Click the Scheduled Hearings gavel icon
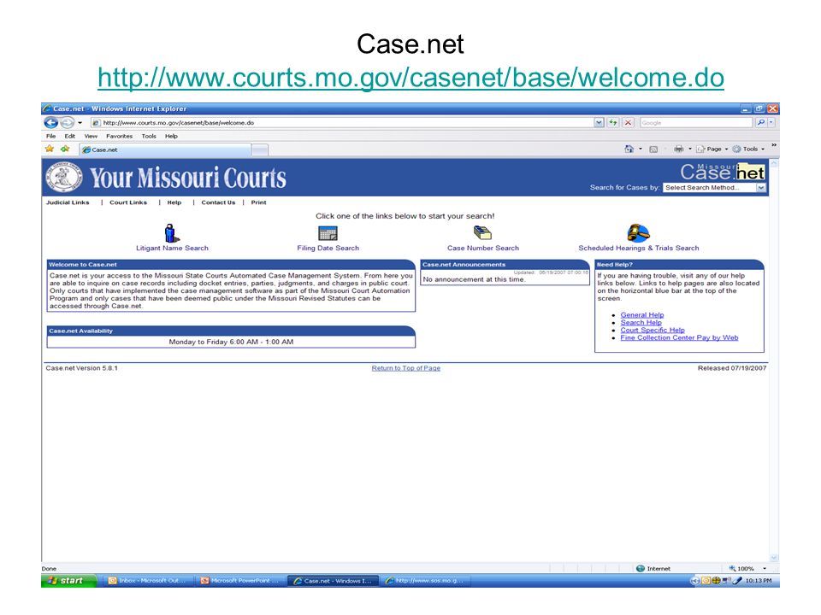This screenshot has height=615, width=821. point(638,232)
